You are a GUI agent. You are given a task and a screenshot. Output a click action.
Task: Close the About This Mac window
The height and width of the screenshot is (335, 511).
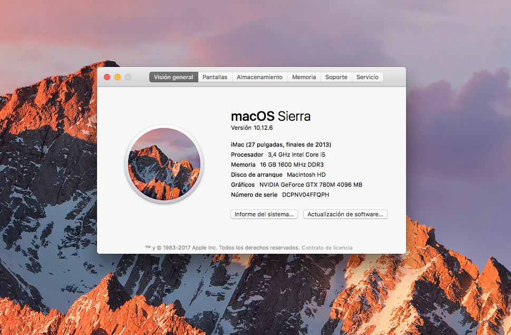(x=107, y=77)
